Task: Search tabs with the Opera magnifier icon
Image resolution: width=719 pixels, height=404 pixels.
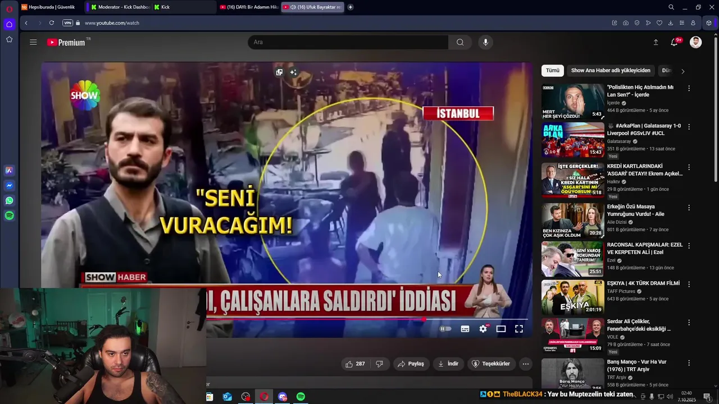Action: [671, 7]
